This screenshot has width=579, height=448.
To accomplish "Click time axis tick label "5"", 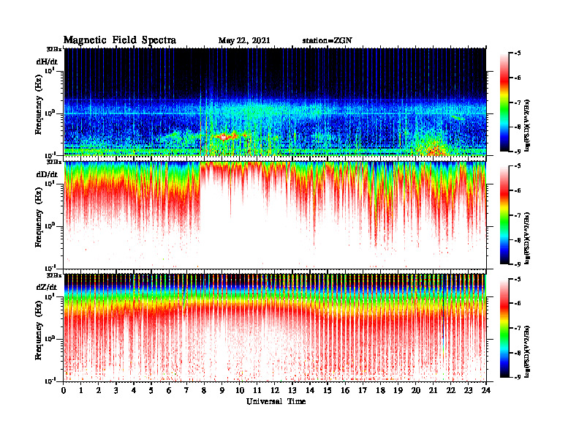I will (x=151, y=391).
